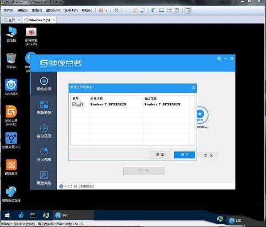Open the 回收站 recycle bin icon
The width and height of the screenshot is (266, 227).
tap(11, 61)
